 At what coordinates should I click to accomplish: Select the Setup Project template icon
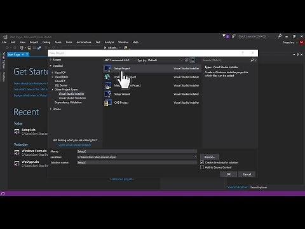pos(107,69)
